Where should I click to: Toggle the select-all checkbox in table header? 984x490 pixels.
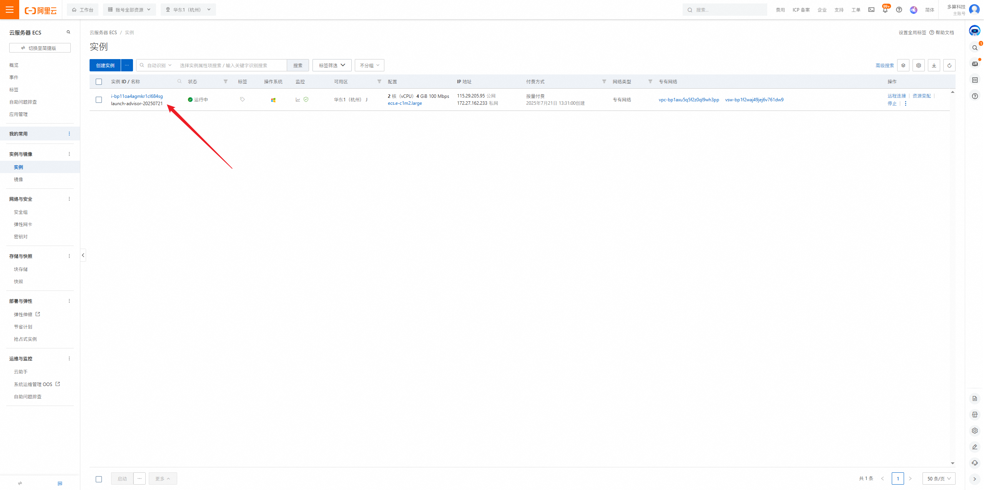tap(99, 82)
